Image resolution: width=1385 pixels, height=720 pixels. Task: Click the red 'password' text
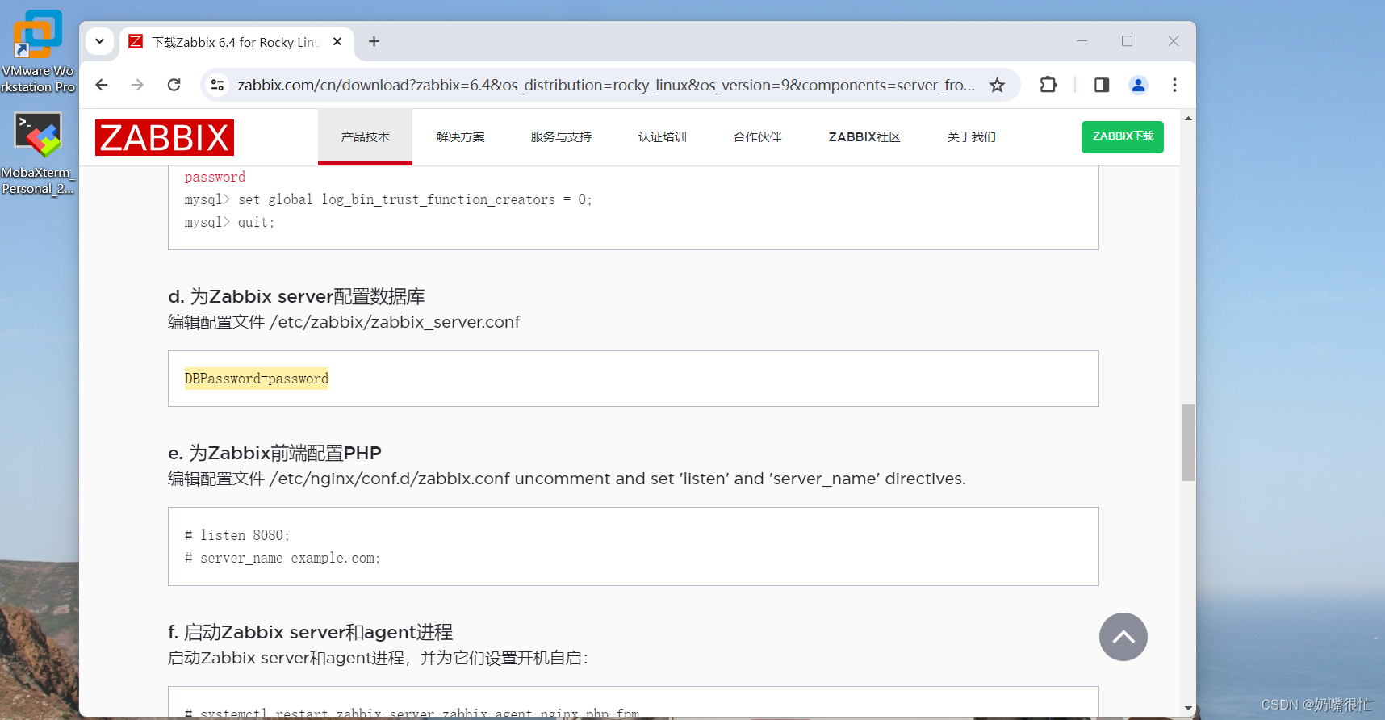tap(215, 177)
